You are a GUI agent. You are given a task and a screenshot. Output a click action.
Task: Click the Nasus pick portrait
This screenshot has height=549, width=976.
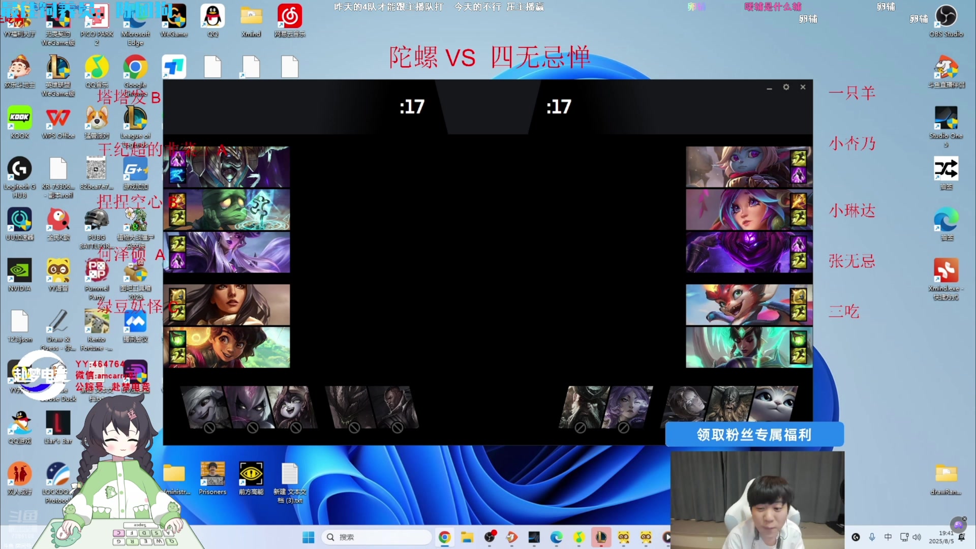(x=227, y=167)
